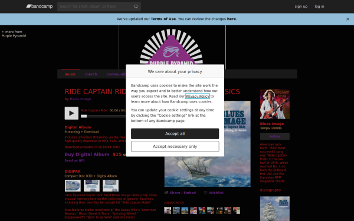Screen dimensions: 354x221
Task: Open the last supporter avatar
Action: (237, 210)
